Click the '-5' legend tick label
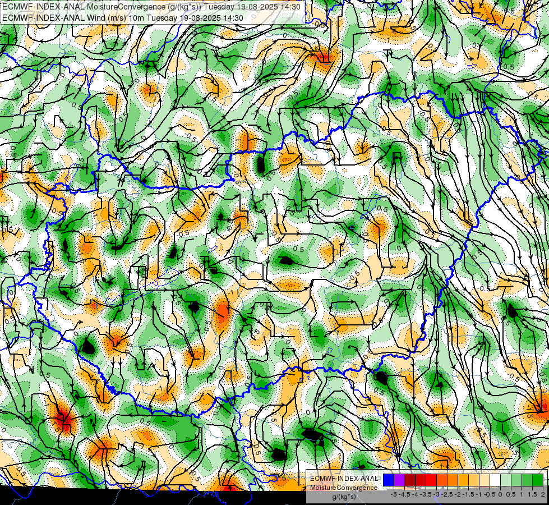The width and height of the screenshot is (549, 505). (x=394, y=494)
